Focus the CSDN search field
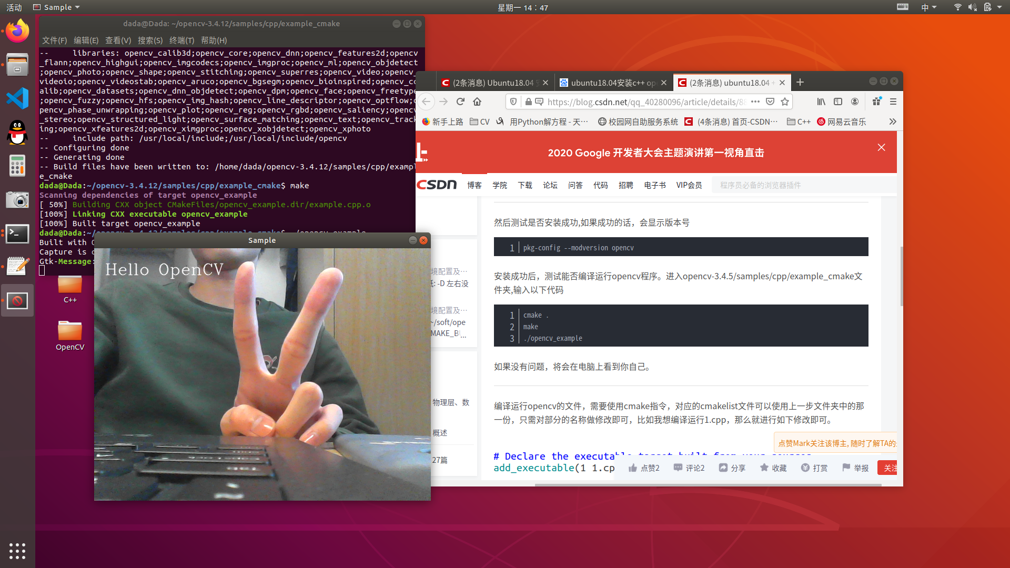 tap(804, 185)
